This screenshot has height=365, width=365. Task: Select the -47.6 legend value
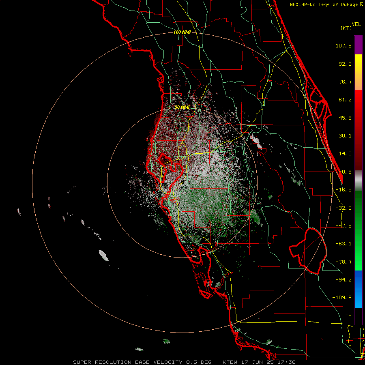[x=344, y=226]
